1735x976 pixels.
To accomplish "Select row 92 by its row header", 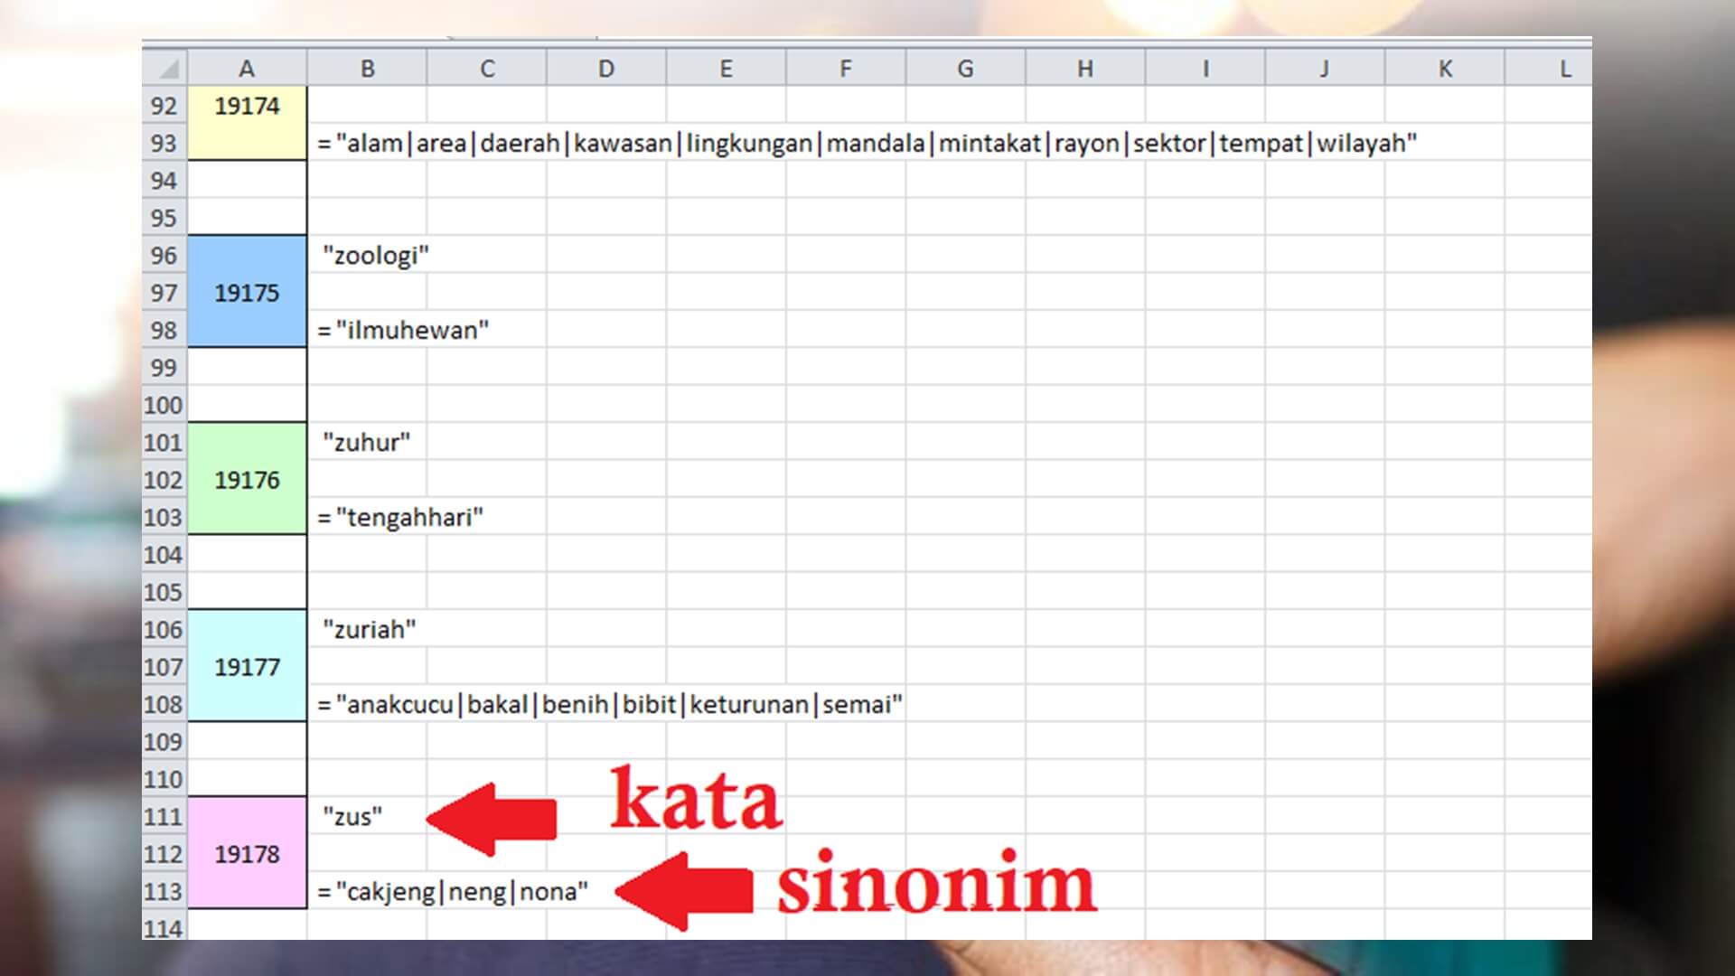I will click(164, 105).
